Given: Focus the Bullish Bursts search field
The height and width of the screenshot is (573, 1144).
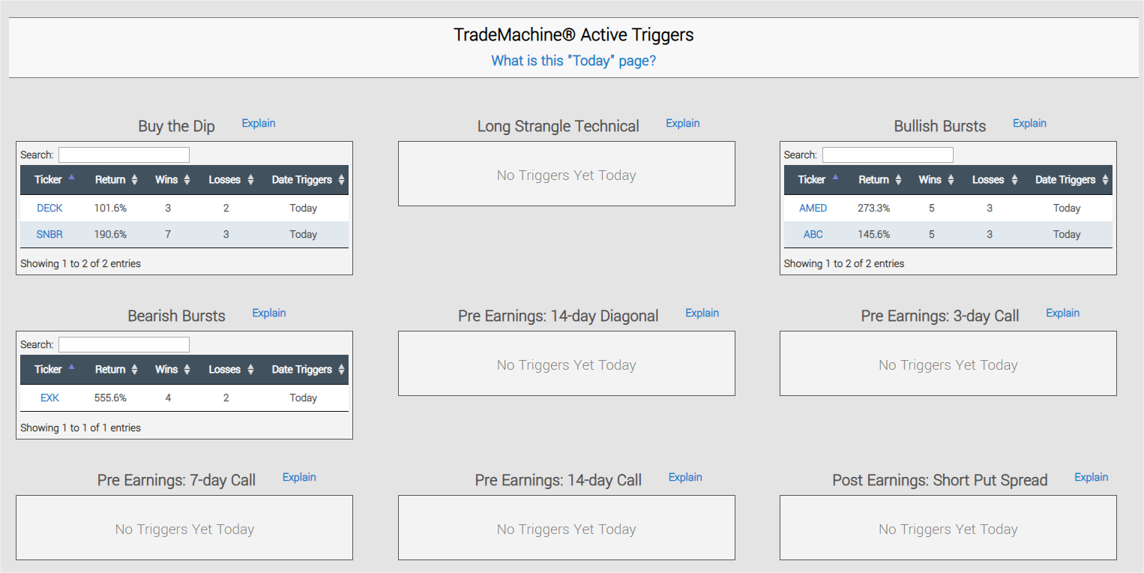Looking at the screenshot, I should point(888,155).
